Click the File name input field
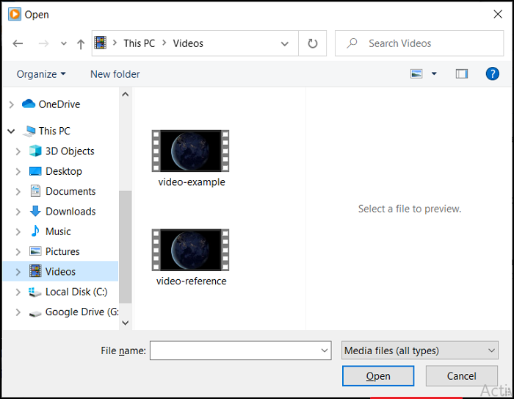The height and width of the screenshot is (399, 514). pos(234,351)
